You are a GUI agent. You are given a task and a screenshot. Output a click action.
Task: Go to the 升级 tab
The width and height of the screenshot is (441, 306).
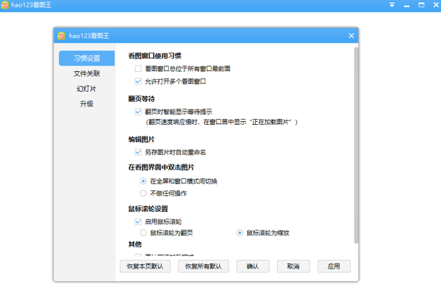(86, 104)
